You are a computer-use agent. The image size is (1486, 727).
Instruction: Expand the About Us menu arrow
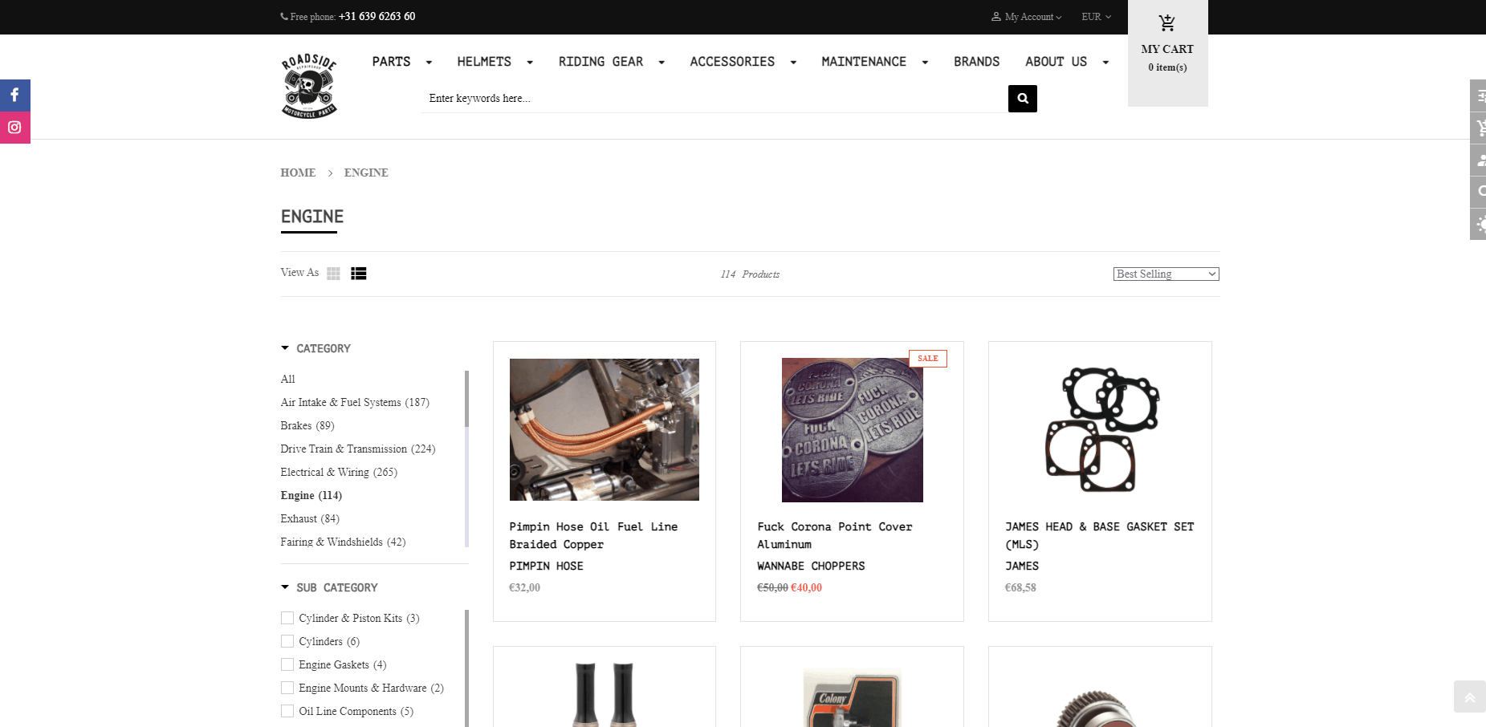click(1105, 63)
